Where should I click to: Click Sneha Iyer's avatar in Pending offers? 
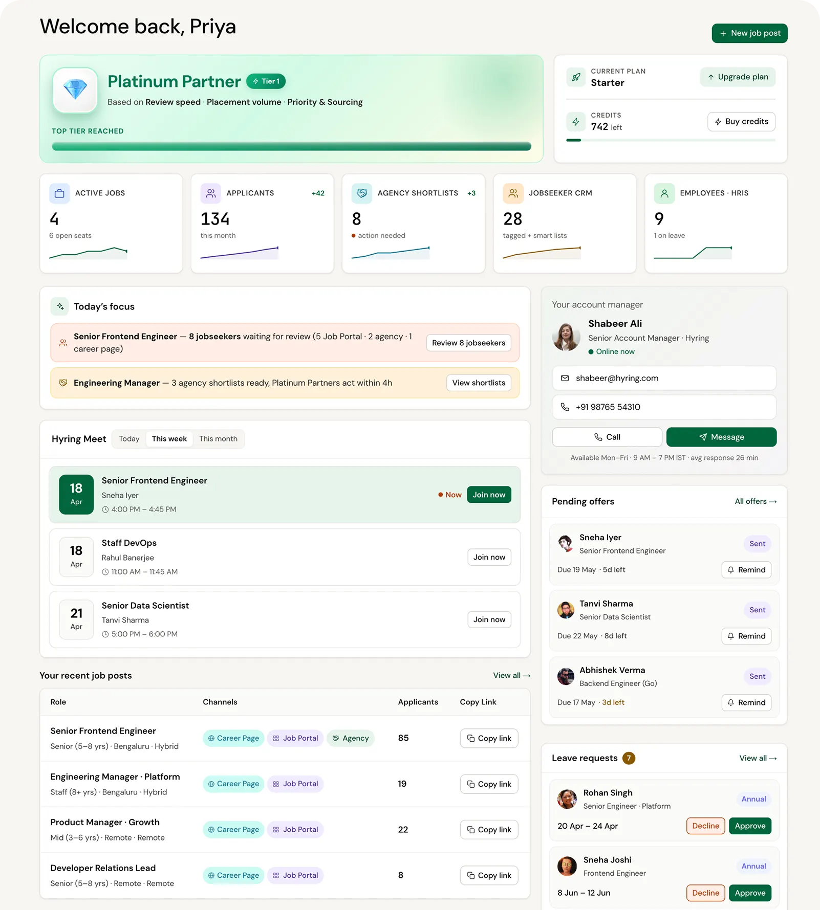566,544
